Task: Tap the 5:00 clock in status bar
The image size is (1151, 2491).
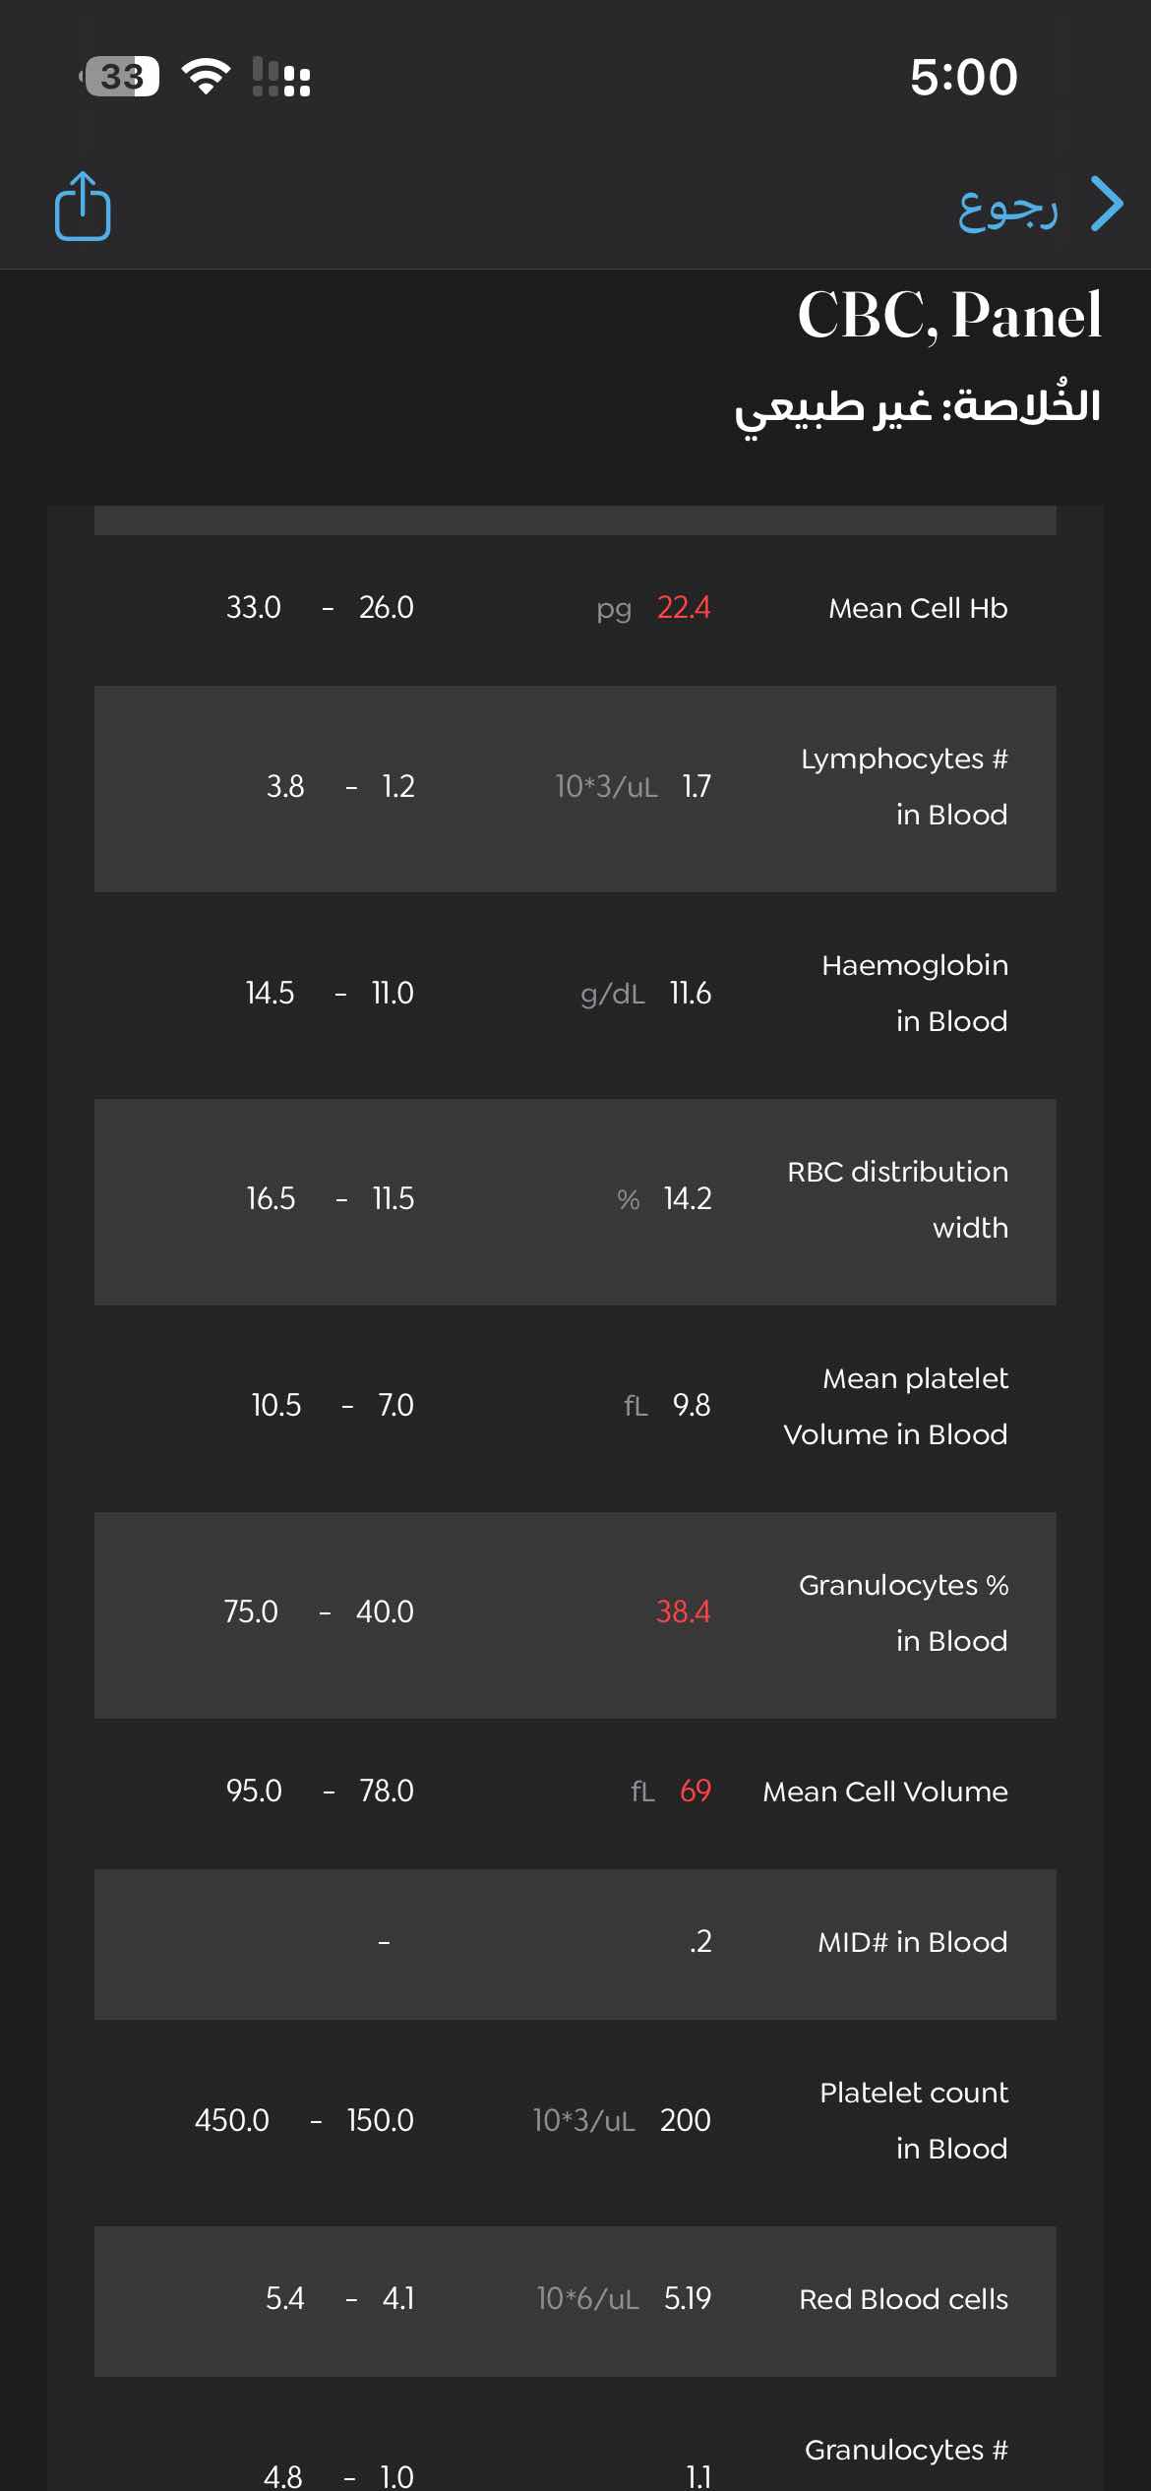Action: click(x=963, y=77)
